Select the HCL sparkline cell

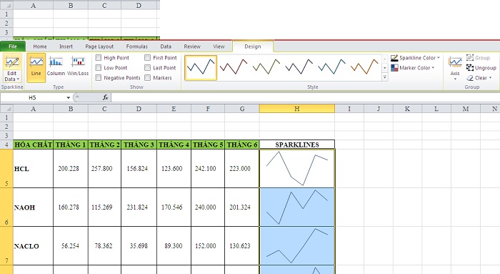click(x=297, y=169)
